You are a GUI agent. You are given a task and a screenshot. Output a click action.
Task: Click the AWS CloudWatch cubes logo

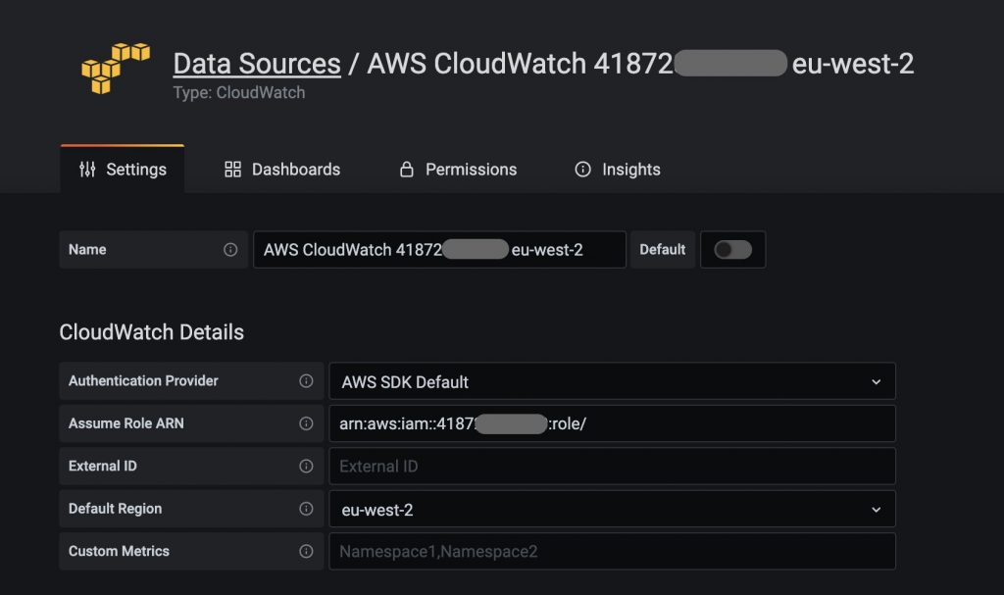[x=116, y=69]
